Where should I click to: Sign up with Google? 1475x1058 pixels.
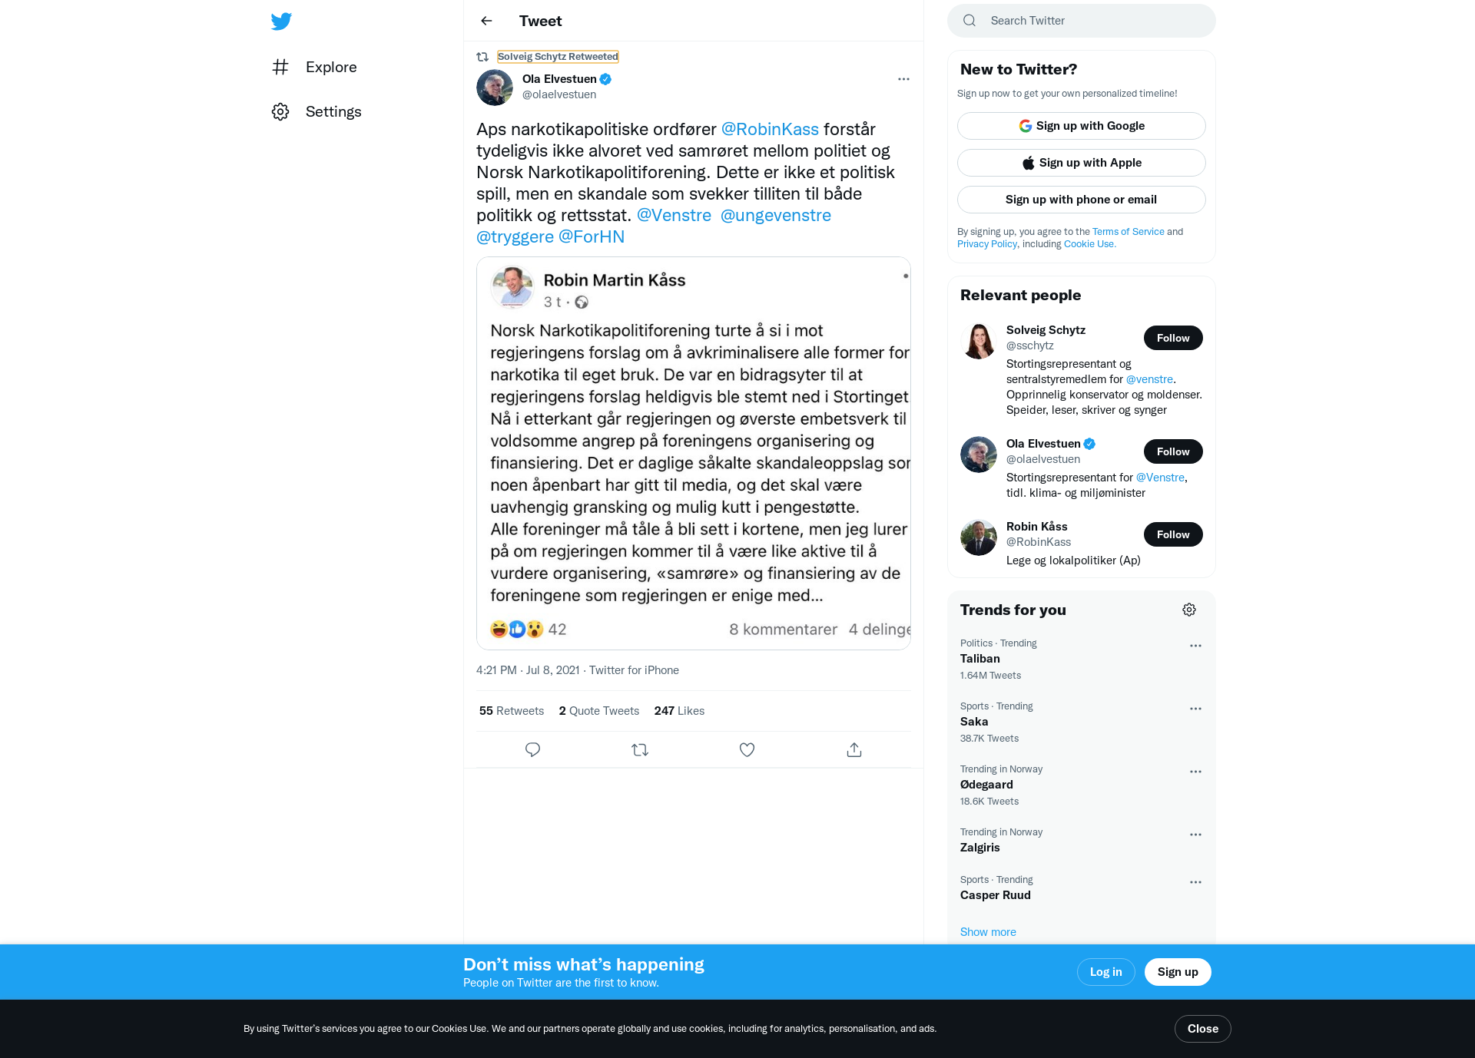[1082, 126]
